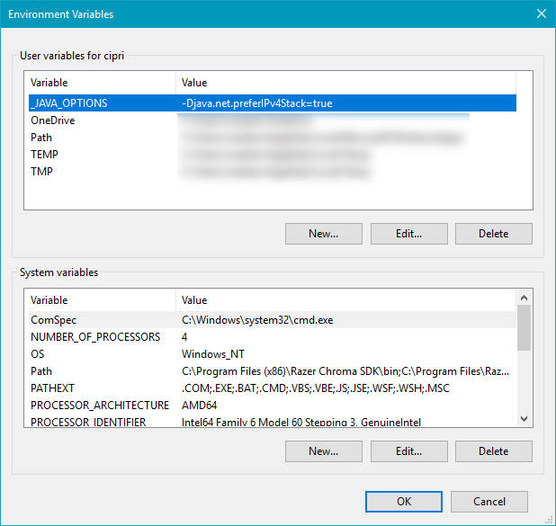Select the OneDrive user variable
The image size is (556, 526).
point(273,120)
